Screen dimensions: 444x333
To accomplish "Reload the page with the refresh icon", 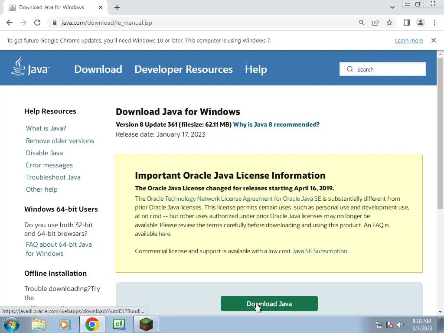I will [37, 23].
